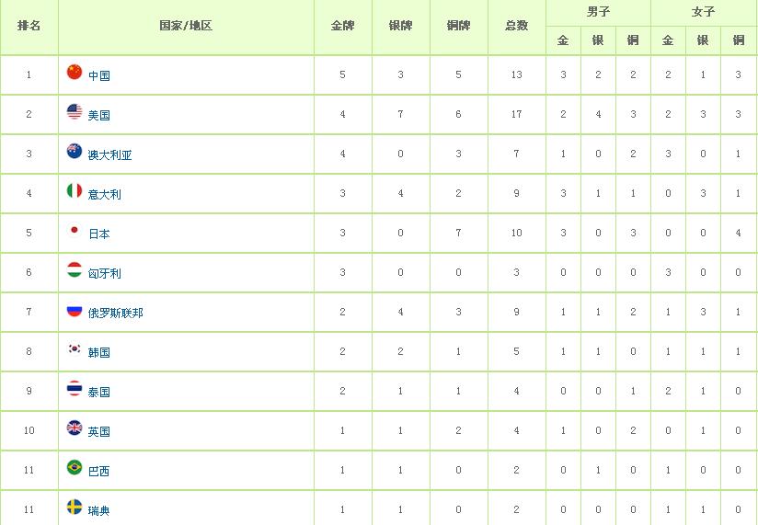Click the Australia flag icon
Image resolution: width=758 pixels, height=525 pixels.
point(75,151)
